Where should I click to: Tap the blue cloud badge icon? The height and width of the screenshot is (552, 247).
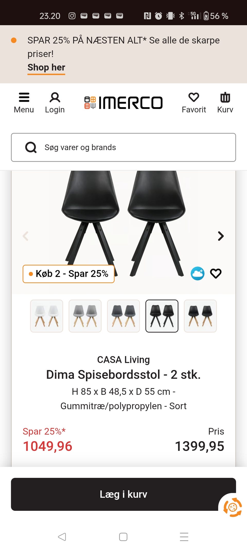tap(198, 273)
